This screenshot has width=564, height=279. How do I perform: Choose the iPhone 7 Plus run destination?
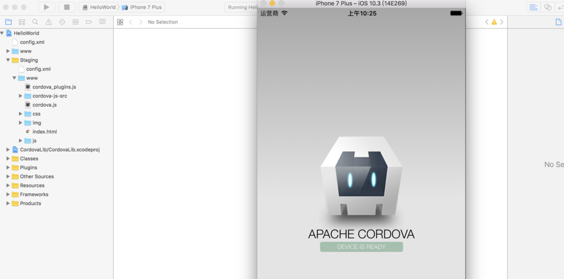pos(142,7)
